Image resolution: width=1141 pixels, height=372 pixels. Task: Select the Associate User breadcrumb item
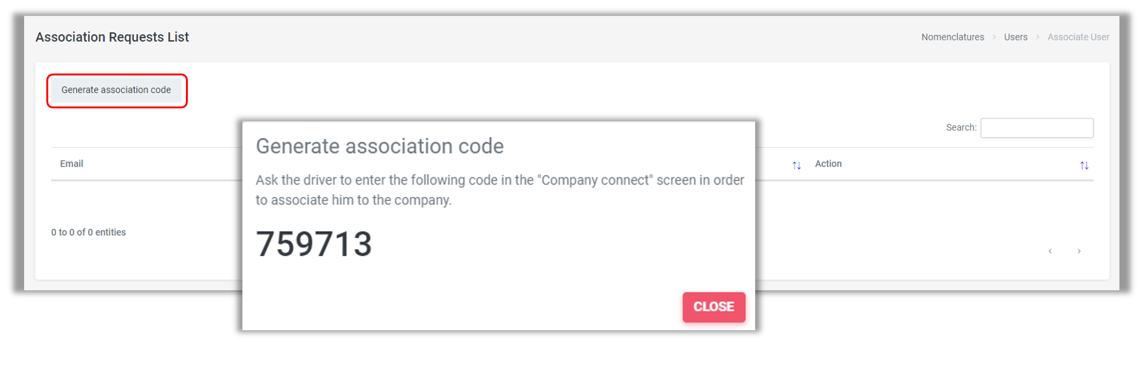point(1078,37)
